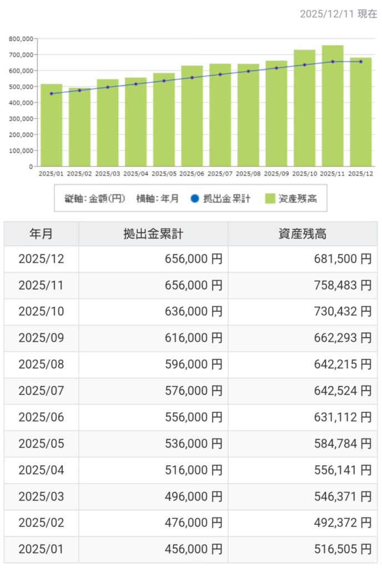Click the line data point for 2025/12

pyautogui.click(x=361, y=62)
